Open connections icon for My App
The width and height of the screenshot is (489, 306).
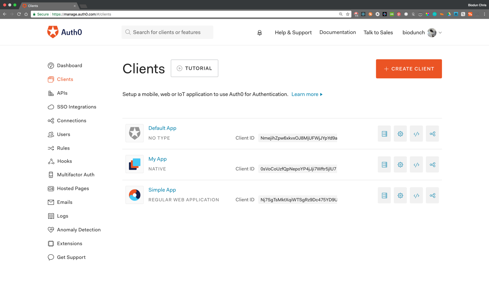432,165
